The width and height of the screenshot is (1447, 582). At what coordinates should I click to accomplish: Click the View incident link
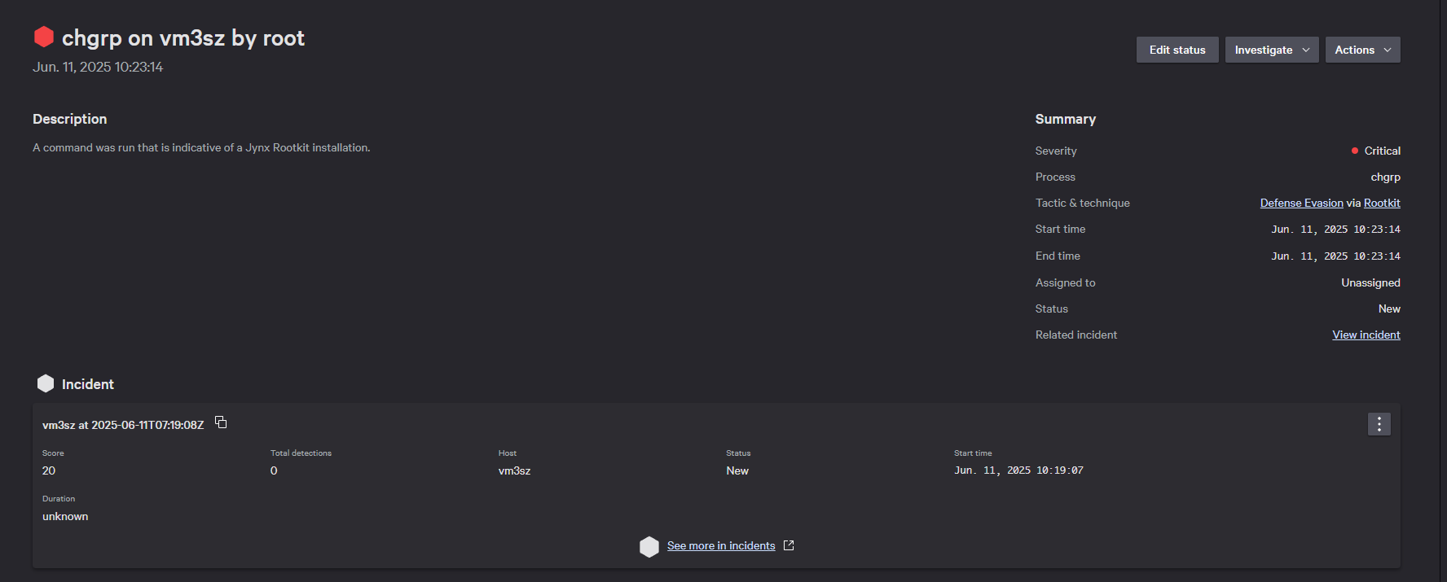1366,335
